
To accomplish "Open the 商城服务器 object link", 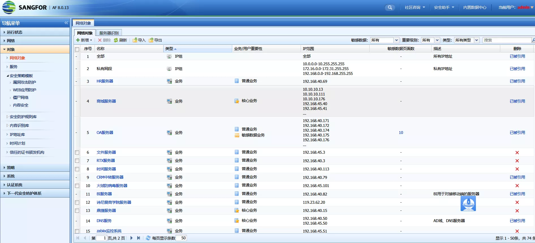I will 106,101.
